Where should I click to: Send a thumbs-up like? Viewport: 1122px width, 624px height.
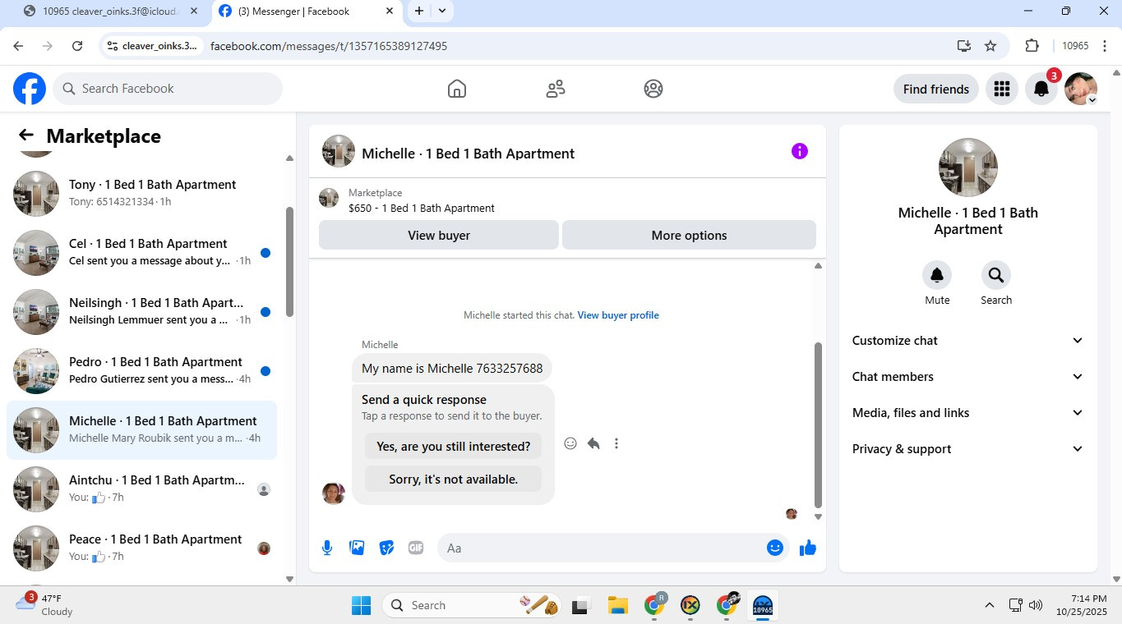tap(808, 548)
